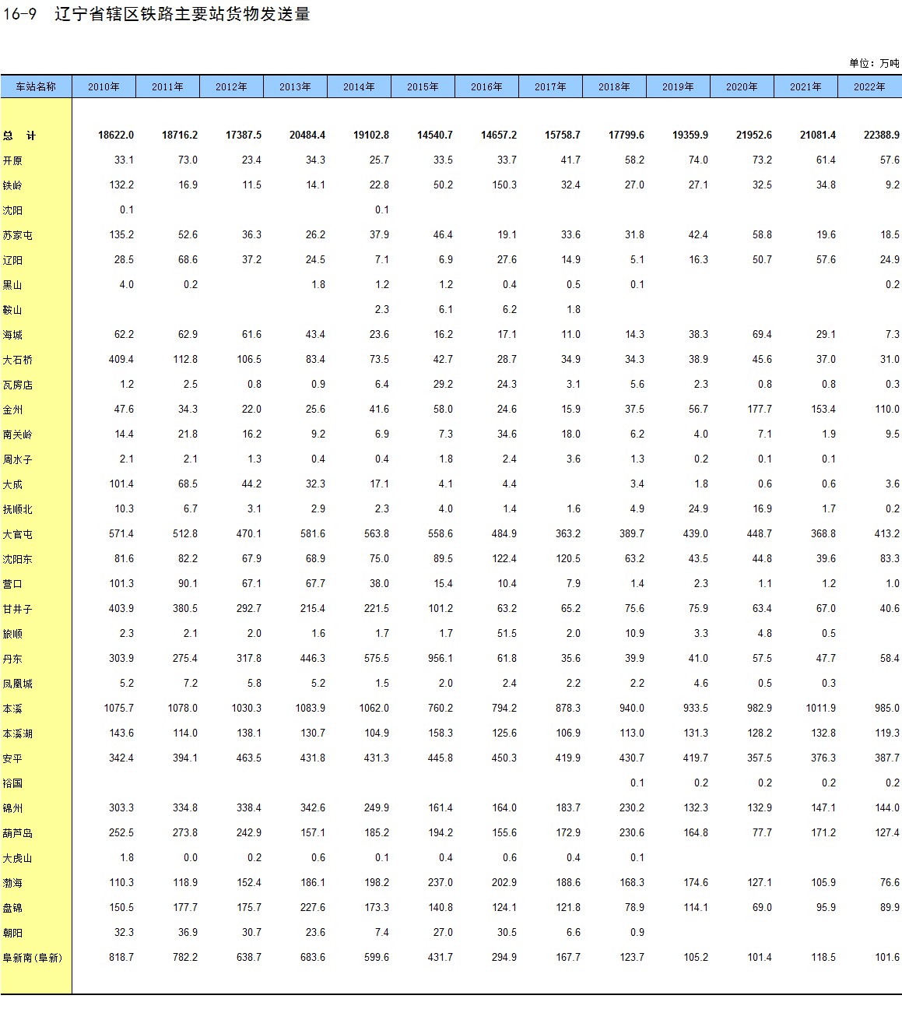Click the 大成 station row label

tap(12, 484)
